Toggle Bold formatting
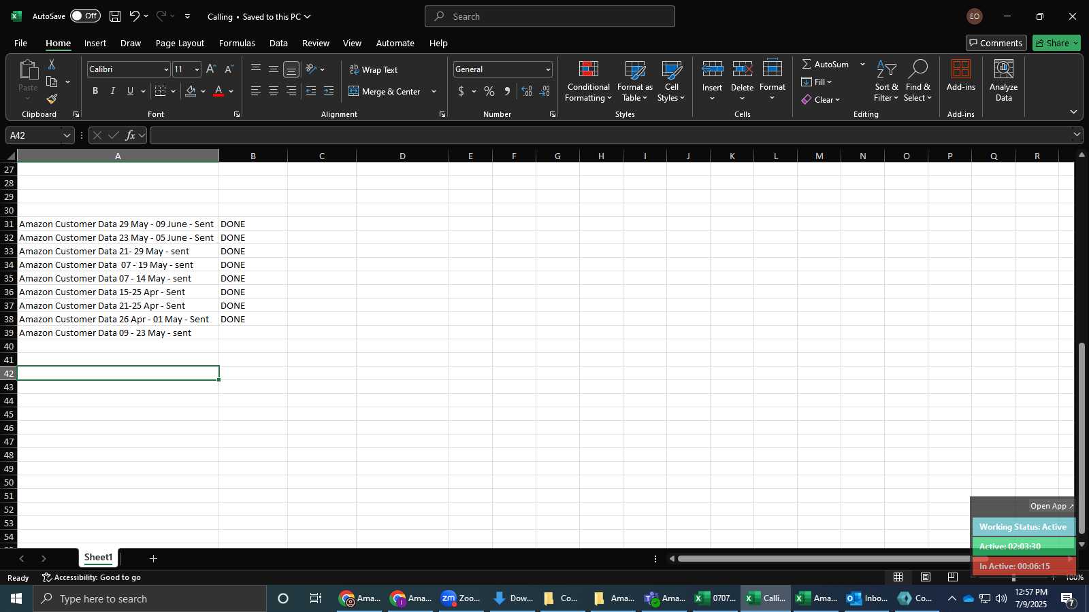1089x612 pixels. (95, 91)
